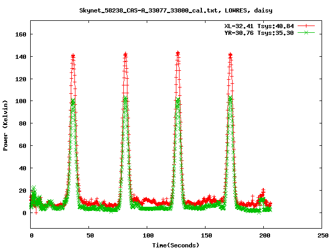Click the 250 x-axis tick label
The width and height of the screenshot is (333, 250).
323,235
